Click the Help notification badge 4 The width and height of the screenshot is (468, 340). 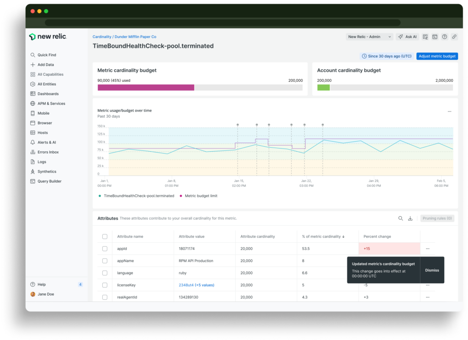click(80, 285)
